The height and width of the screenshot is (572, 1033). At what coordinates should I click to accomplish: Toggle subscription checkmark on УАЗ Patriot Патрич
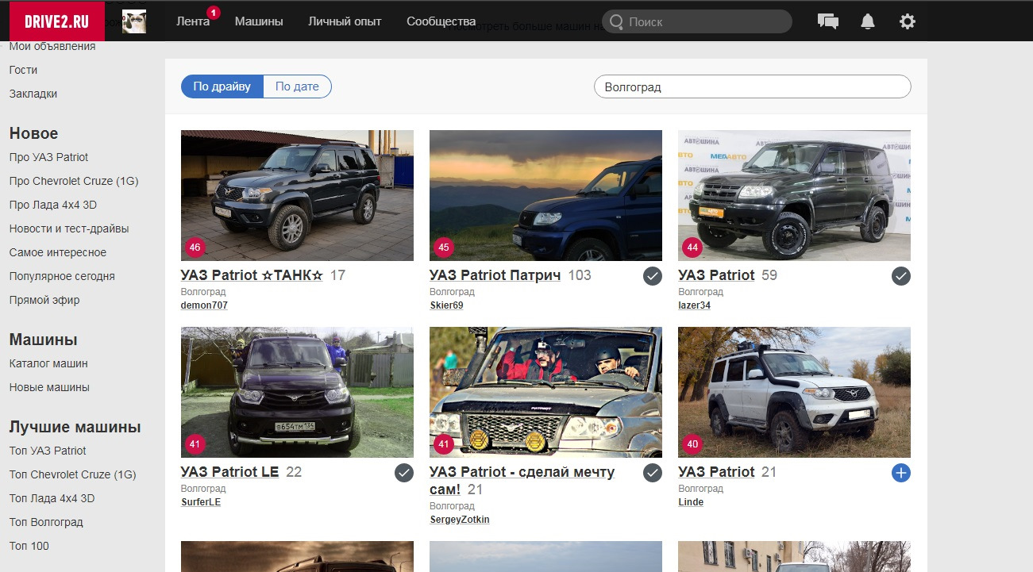pyautogui.click(x=652, y=276)
